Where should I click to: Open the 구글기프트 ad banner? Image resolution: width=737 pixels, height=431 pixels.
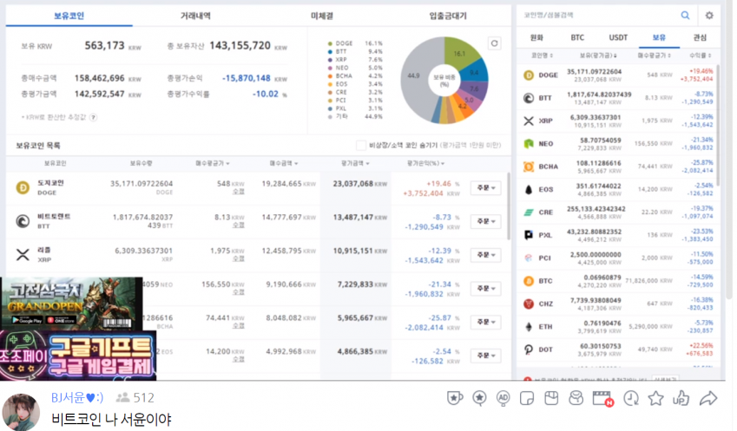click(78, 356)
